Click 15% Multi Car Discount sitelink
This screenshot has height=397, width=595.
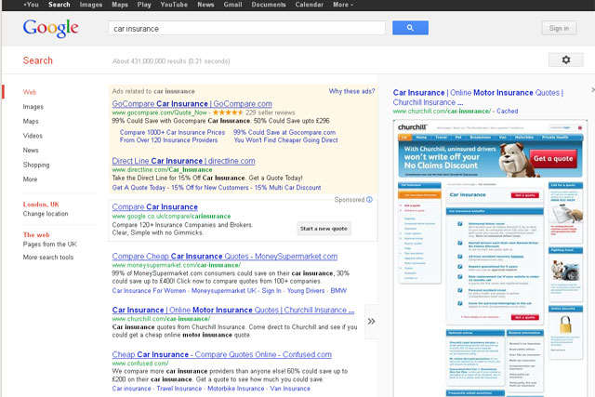(x=287, y=188)
